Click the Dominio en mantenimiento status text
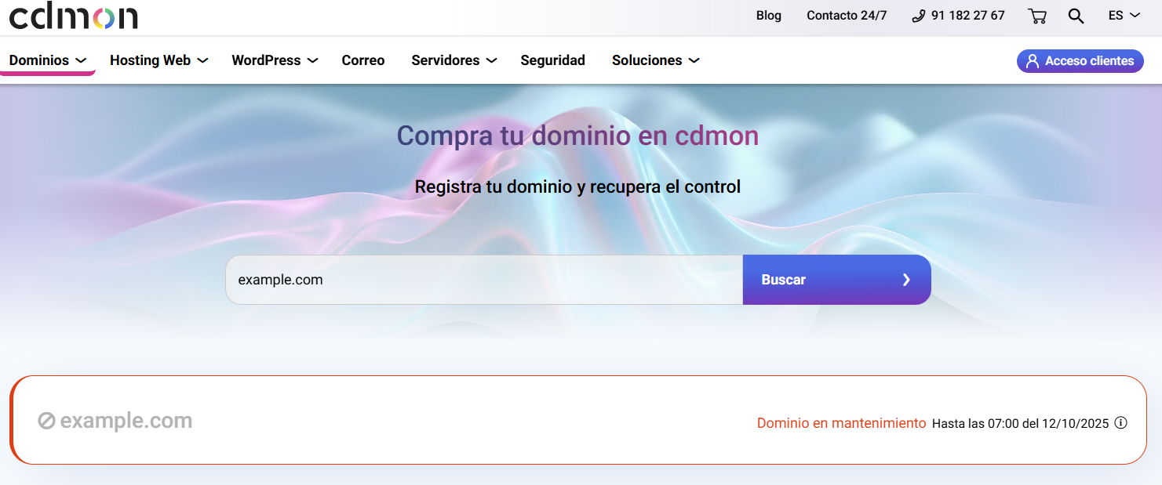 (841, 423)
